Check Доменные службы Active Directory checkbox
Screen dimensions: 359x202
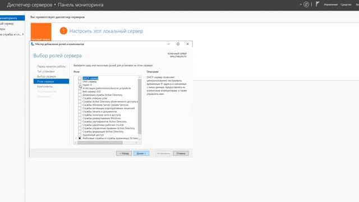[x=80, y=95]
